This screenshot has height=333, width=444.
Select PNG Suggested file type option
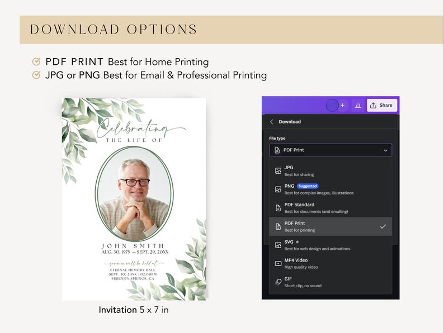(330, 189)
